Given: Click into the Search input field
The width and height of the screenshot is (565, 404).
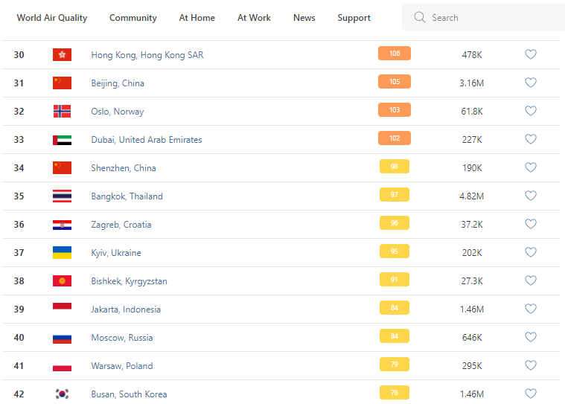Looking at the screenshot, I should click(491, 17).
